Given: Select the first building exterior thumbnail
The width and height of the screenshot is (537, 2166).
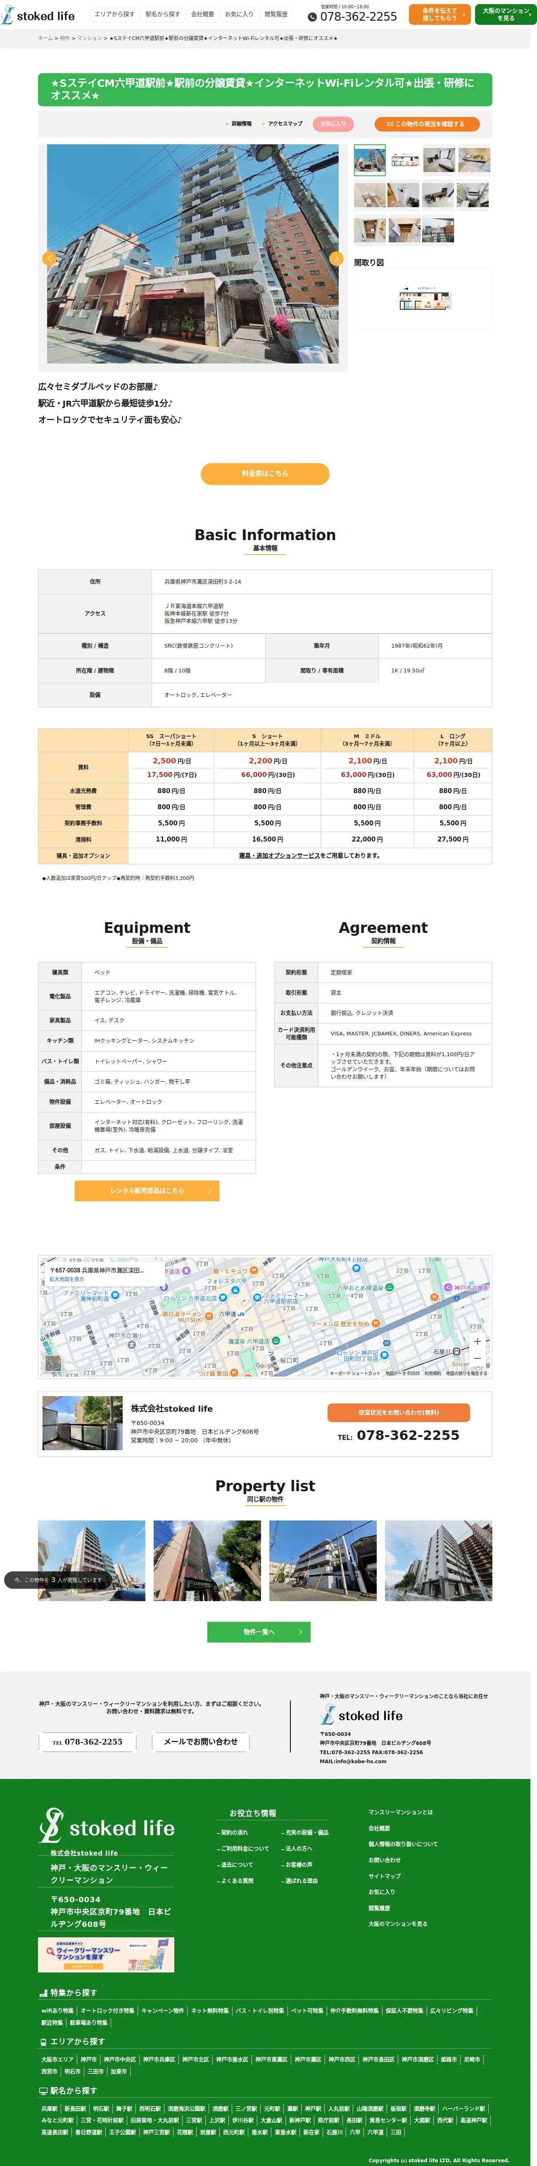Looking at the screenshot, I should point(370,160).
